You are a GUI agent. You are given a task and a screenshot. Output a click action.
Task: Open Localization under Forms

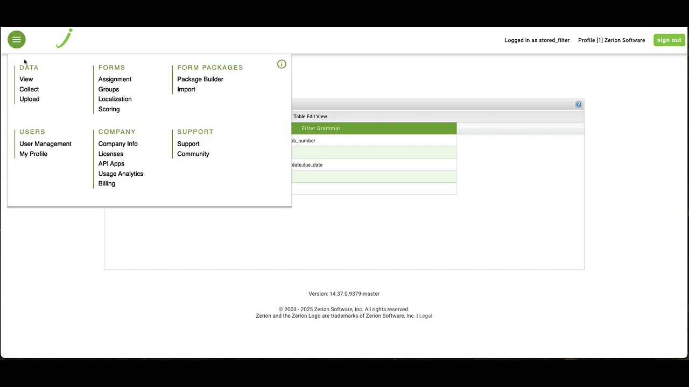(115, 99)
